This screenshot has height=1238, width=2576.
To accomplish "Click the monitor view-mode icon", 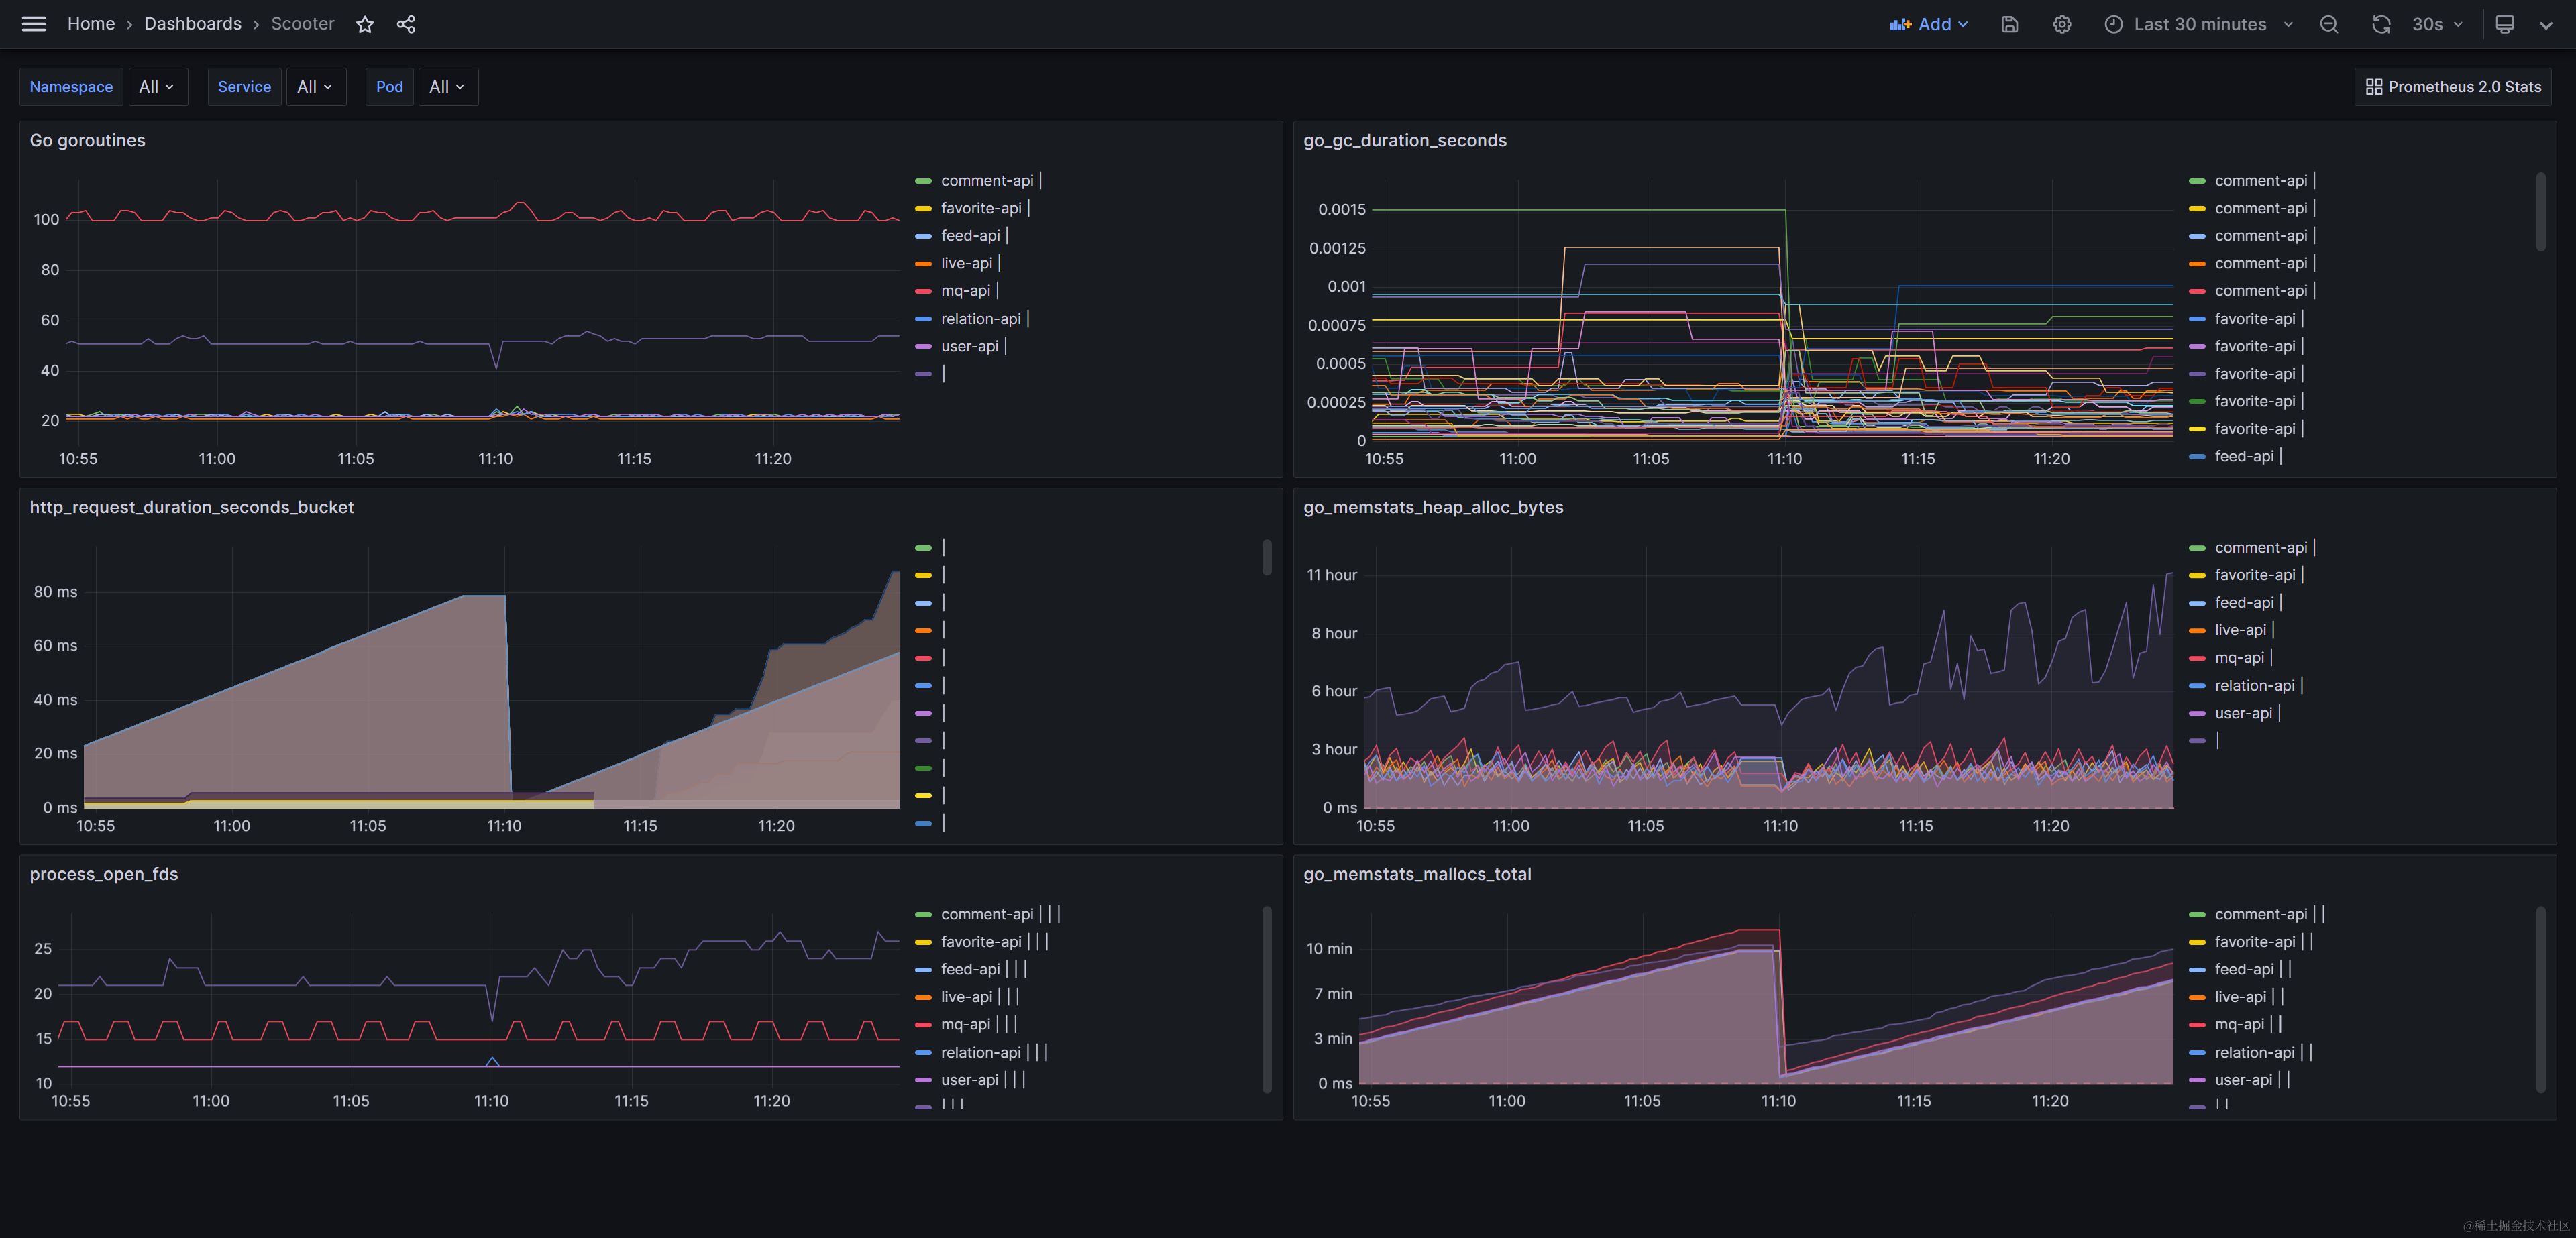I will pos(2505,24).
